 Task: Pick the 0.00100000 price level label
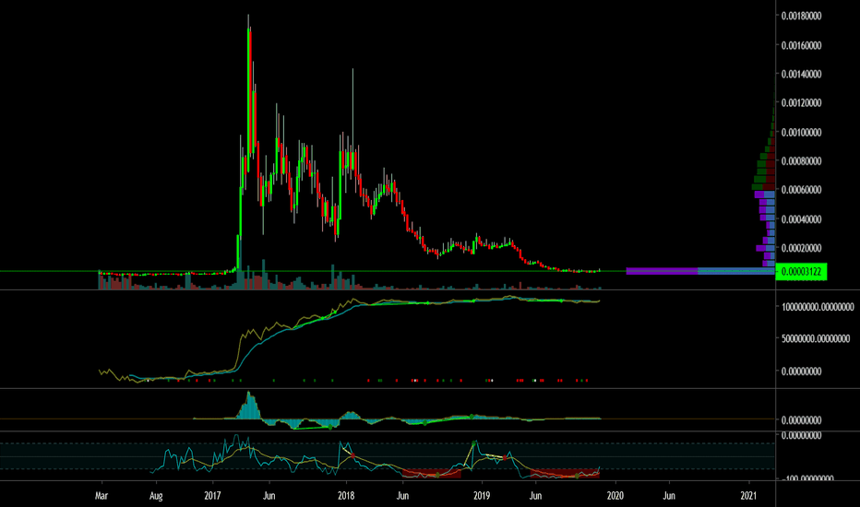tap(801, 132)
